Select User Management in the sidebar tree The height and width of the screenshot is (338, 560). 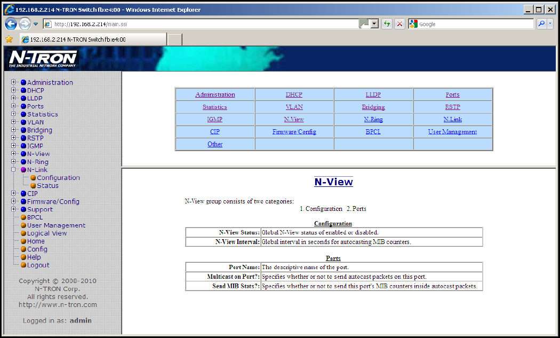point(56,225)
